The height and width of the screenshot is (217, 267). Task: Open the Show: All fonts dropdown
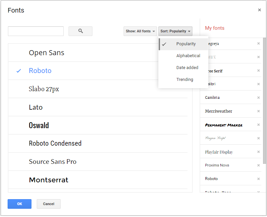[x=140, y=31]
